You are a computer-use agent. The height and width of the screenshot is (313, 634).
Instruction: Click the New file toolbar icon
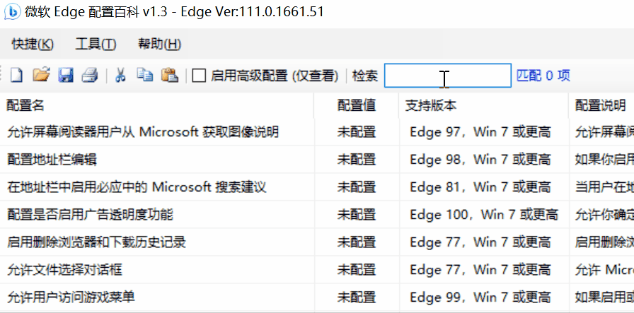(16, 75)
